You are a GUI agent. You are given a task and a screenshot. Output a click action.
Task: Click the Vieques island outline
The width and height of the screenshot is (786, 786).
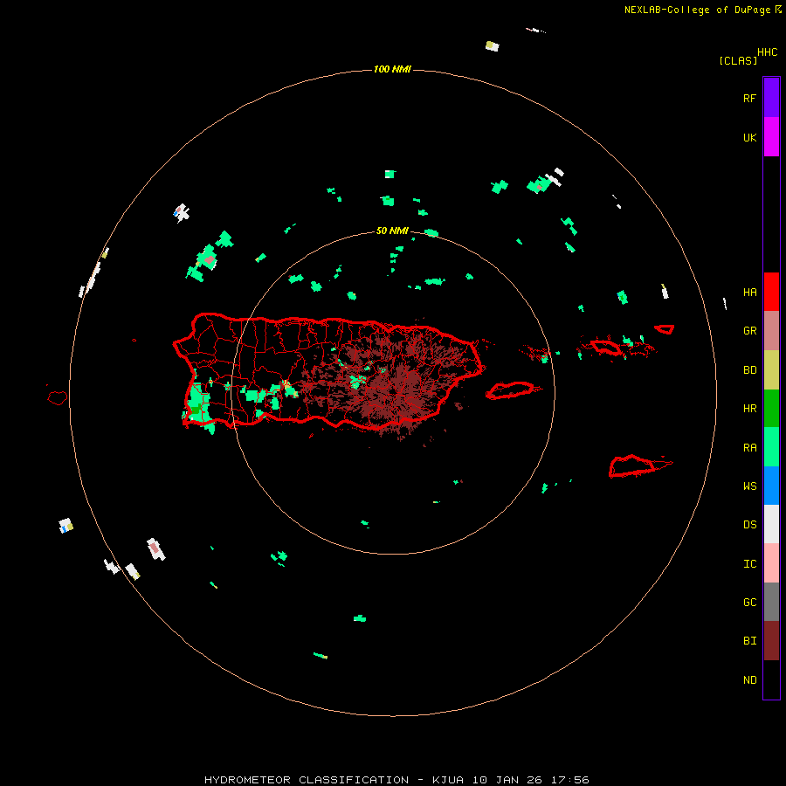click(510, 390)
